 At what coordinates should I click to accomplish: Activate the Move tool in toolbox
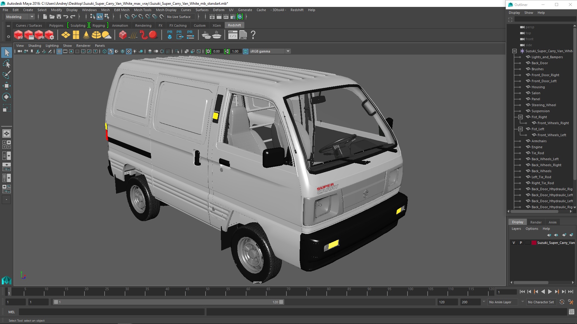(7, 86)
